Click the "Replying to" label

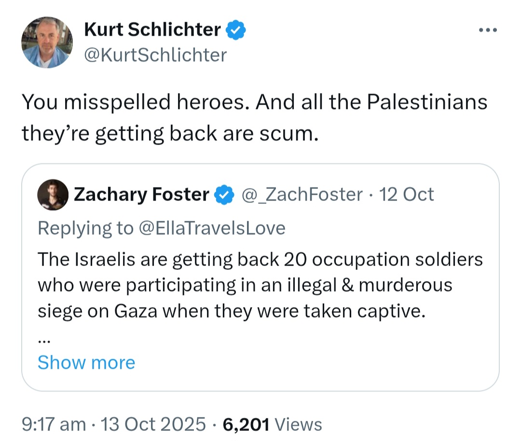pyautogui.click(x=85, y=227)
